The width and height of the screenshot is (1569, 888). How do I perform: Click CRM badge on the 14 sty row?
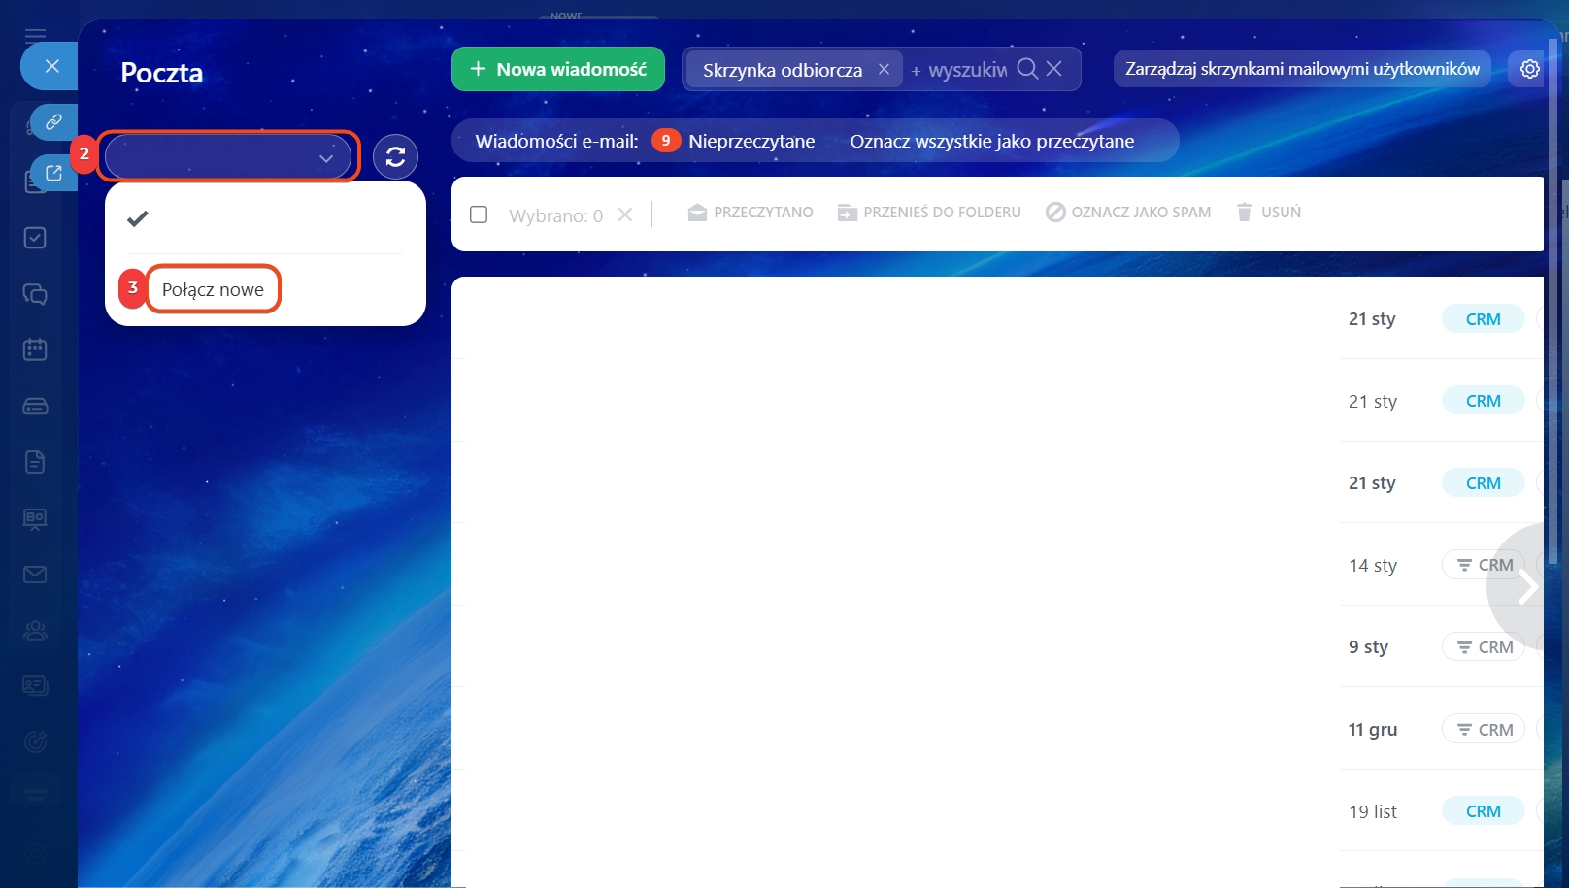point(1484,565)
